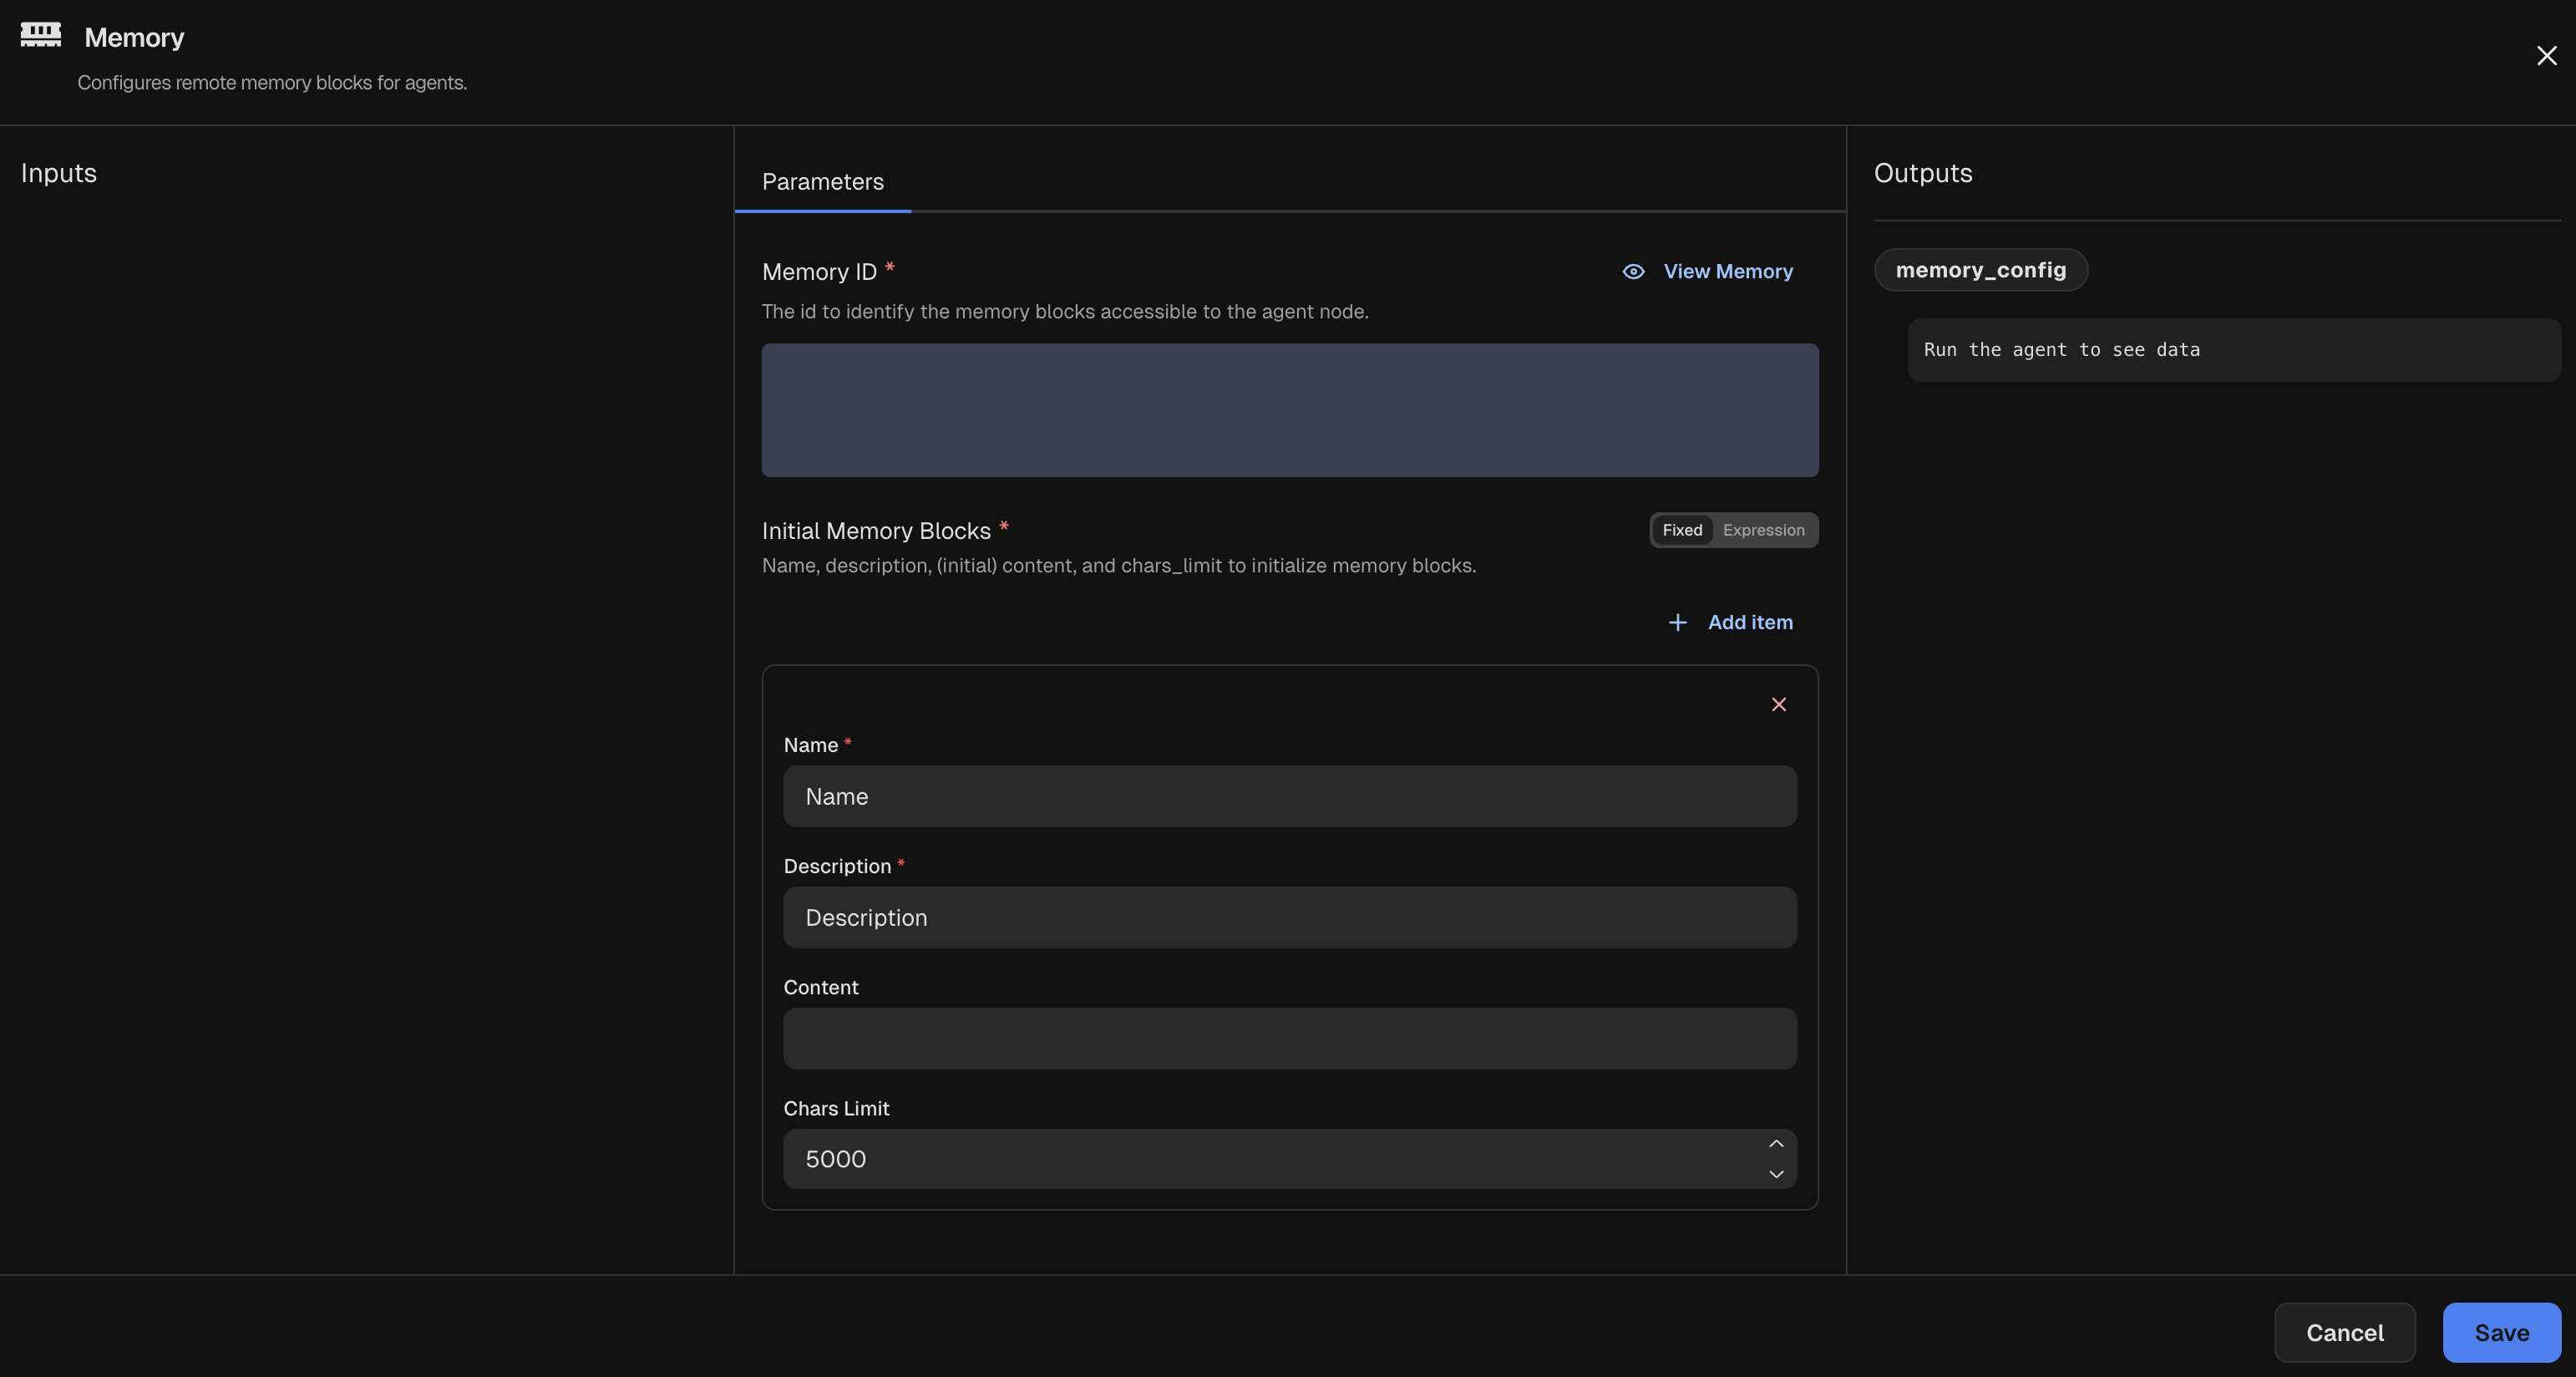Click the plus icon next to Add item
Screen dimensions: 2576x1377
[1677, 622]
